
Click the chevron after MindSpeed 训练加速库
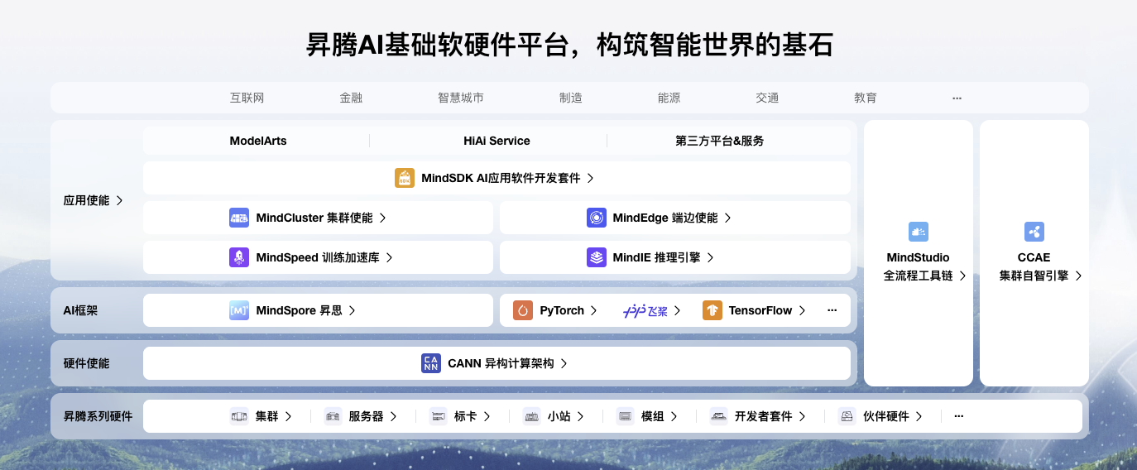point(390,257)
